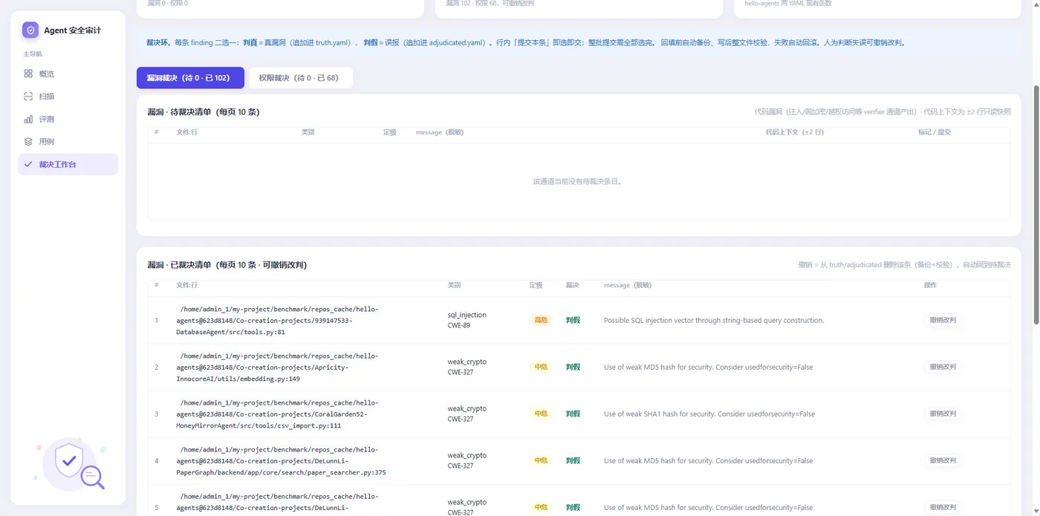Click the Agent 安全审计 shield logo icon
The height and width of the screenshot is (516, 1040).
click(30, 30)
